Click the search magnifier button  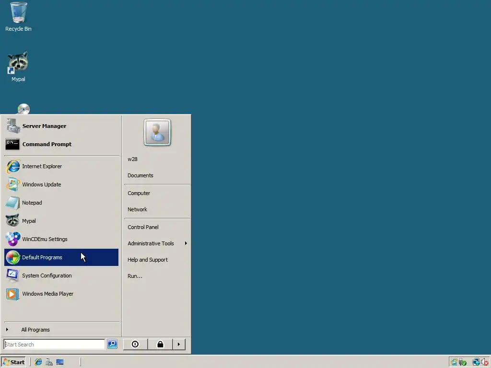pyautogui.click(x=112, y=344)
